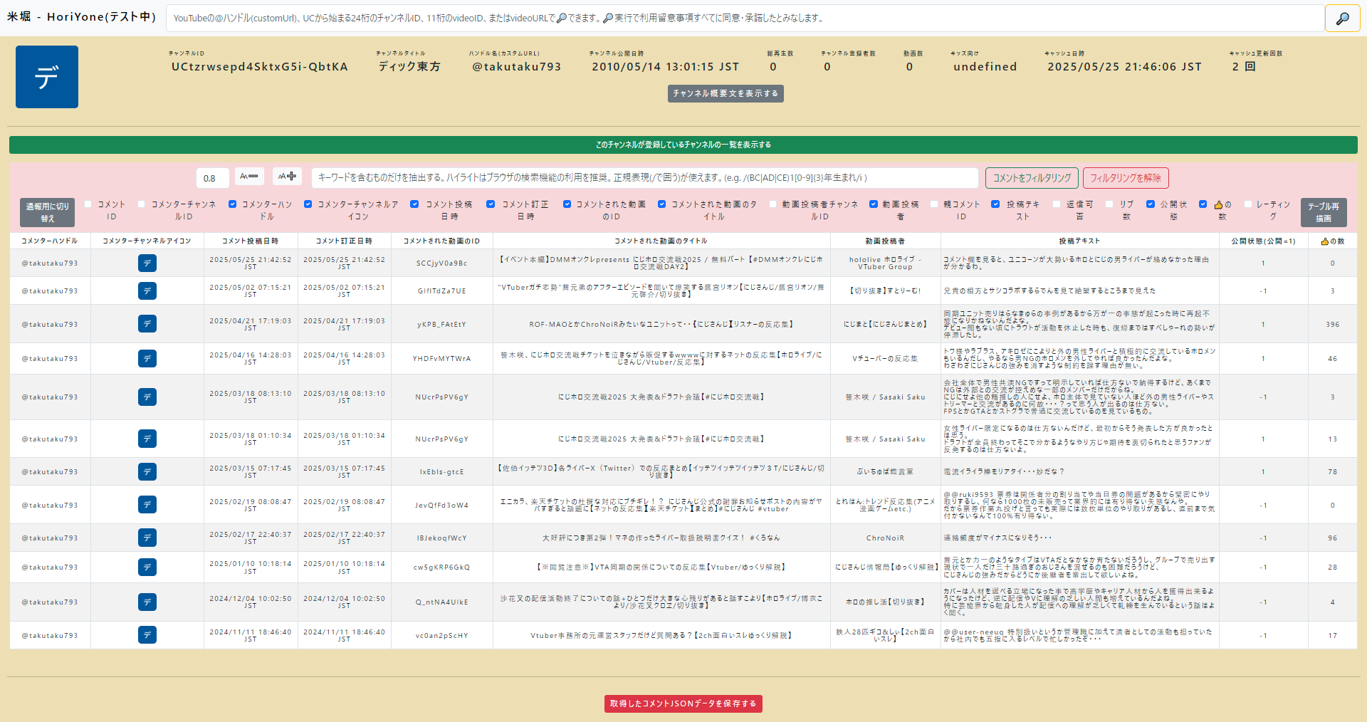Open the subscribed channels list green bar

(x=683, y=145)
